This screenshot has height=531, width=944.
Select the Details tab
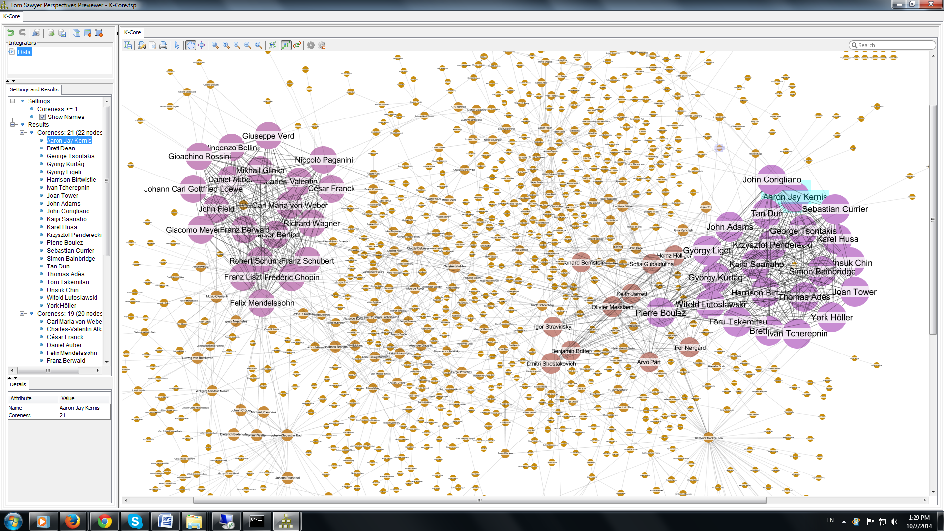pos(18,384)
